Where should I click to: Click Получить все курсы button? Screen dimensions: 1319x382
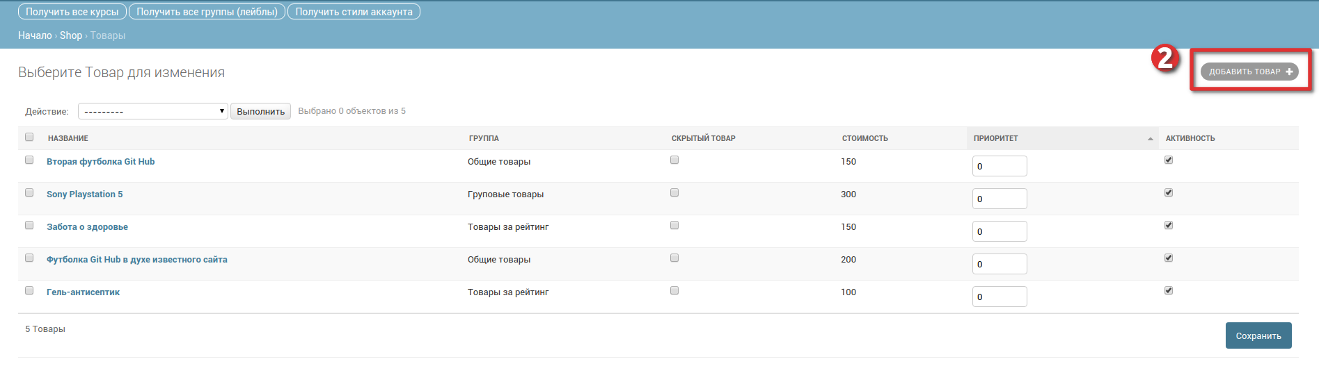tap(72, 12)
